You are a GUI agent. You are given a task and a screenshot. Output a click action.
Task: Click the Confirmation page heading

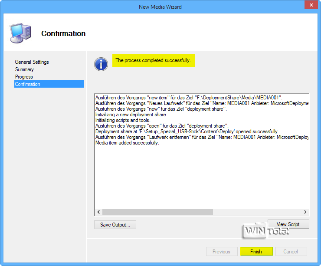point(63,33)
